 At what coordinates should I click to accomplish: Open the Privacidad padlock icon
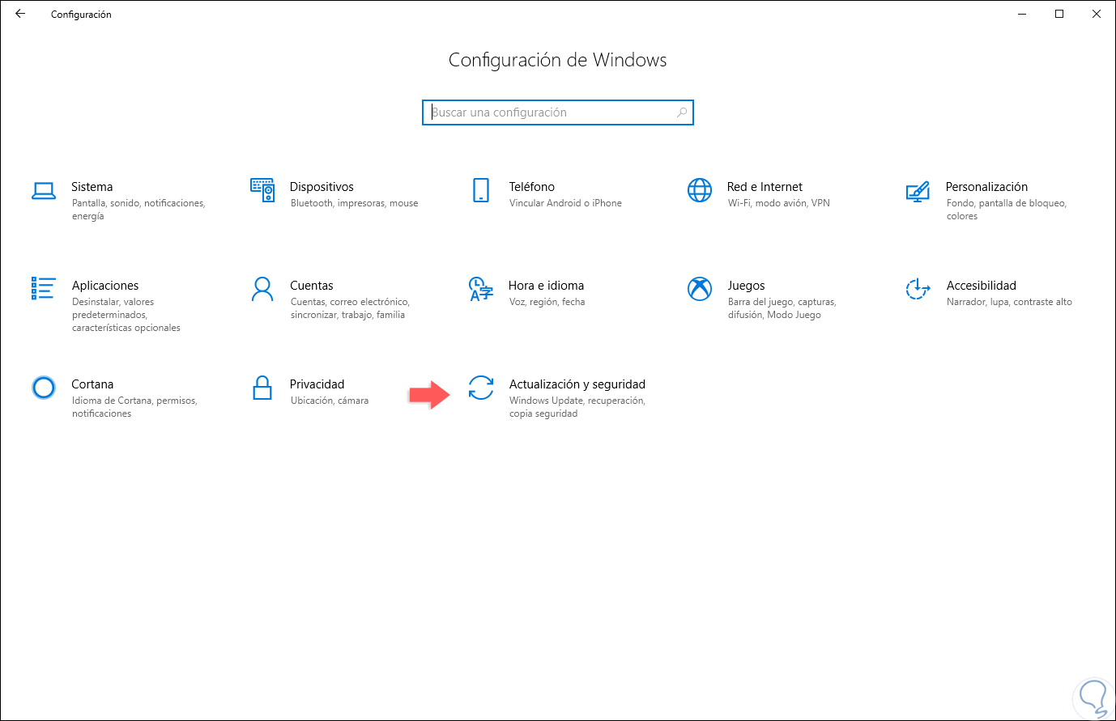pos(262,388)
